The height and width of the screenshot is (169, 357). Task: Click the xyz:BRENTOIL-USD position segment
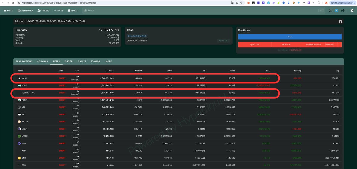coord(313,45)
